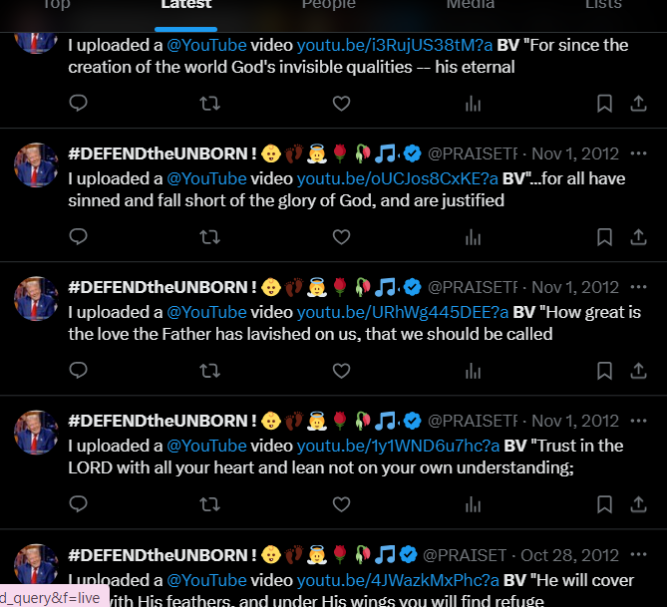This screenshot has height=607, width=667.
Task: View analytics of 'How great is the love' tweet
Action: [473, 371]
